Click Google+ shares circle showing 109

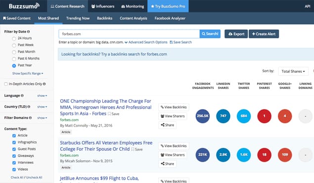pyautogui.click(x=285, y=155)
